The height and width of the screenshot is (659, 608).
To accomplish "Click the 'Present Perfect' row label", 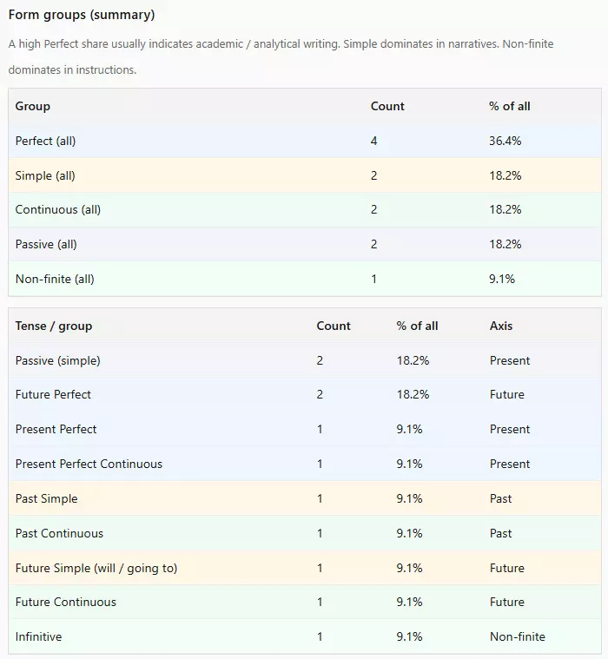I will click(56, 430).
